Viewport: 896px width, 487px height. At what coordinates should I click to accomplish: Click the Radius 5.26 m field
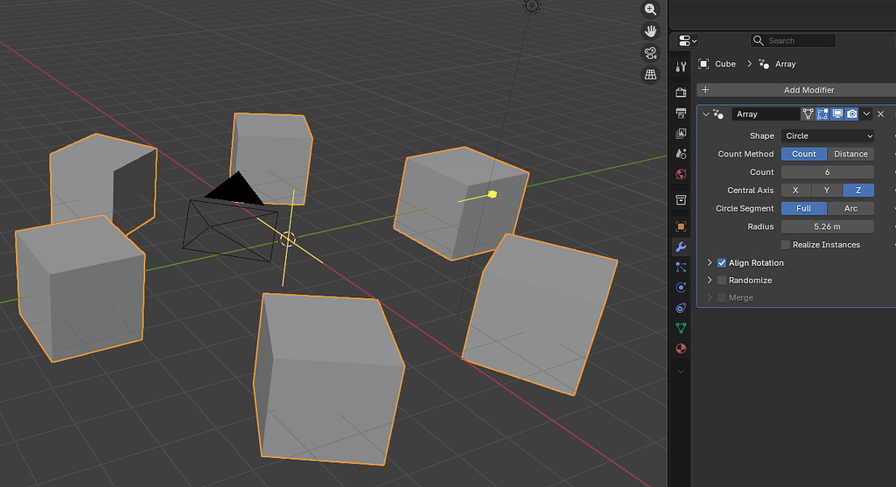tap(828, 226)
